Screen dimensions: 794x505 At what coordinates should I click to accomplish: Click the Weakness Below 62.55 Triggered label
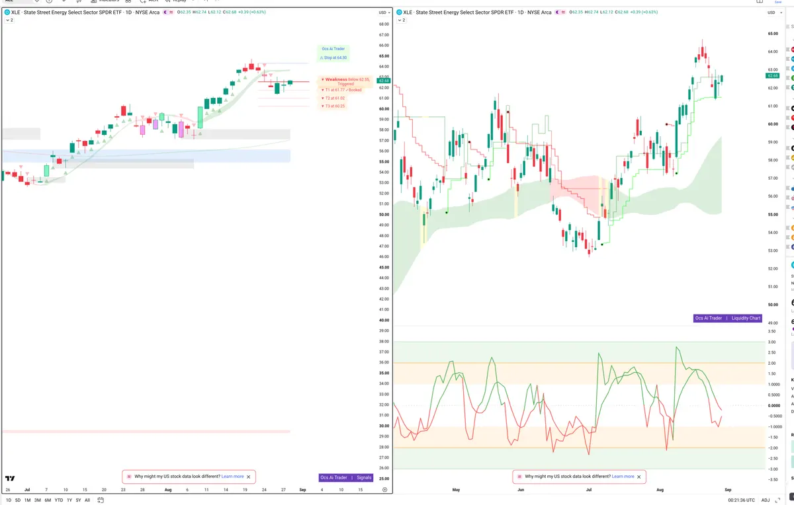click(346, 81)
